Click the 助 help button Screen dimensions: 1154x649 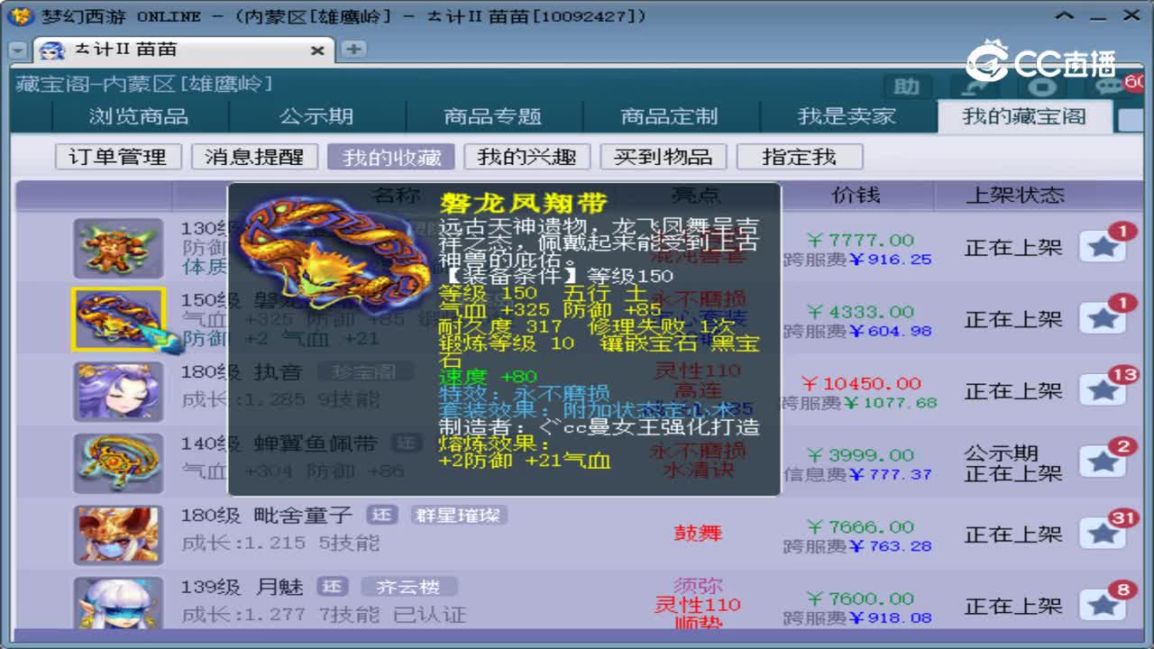tap(906, 86)
